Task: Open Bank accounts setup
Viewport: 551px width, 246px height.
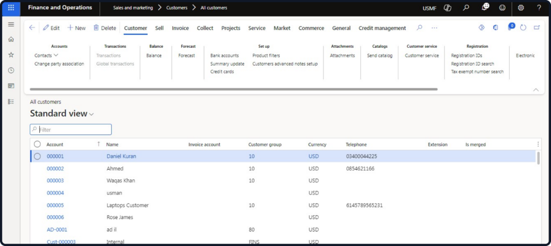Action: pyautogui.click(x=224, y=55)
